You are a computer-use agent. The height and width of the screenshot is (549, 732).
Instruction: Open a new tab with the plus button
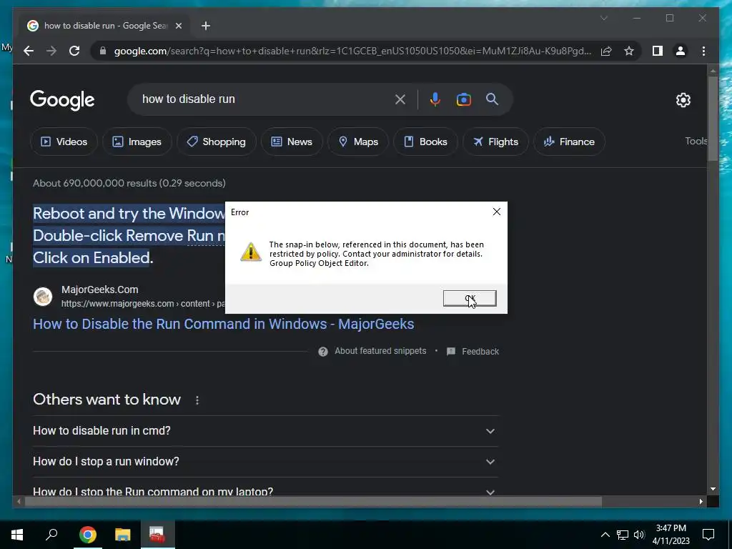click(x=206, y=26)
